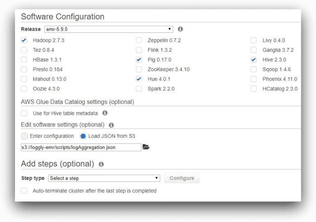
Task: Click the info icon next to Release dropdown
Action: [x=180, y=29]
